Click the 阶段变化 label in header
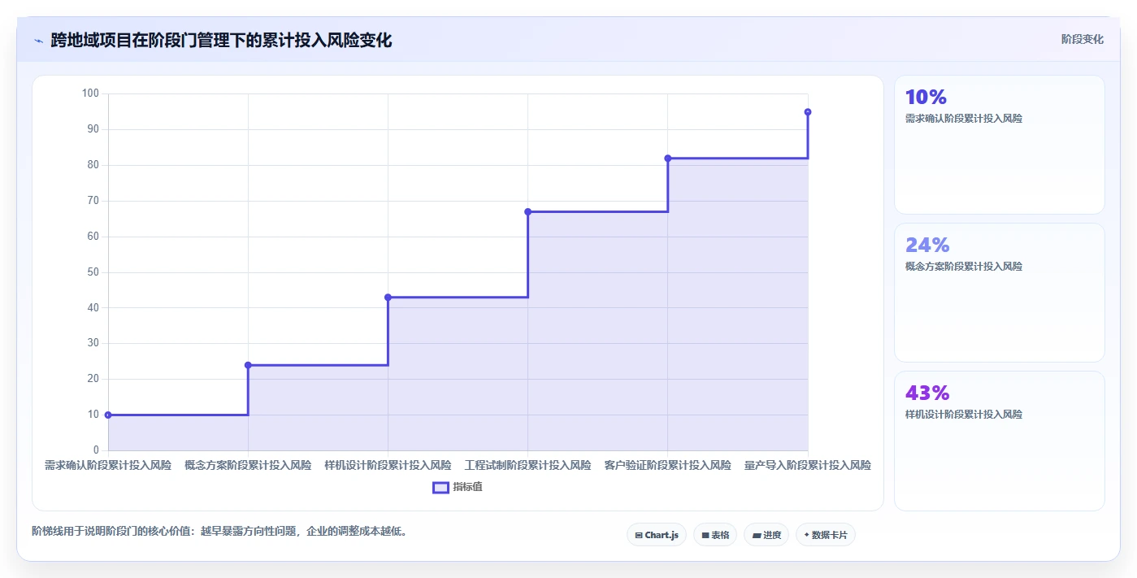This screenshot has width=1137, height=578. click(x=1083, y=39)
